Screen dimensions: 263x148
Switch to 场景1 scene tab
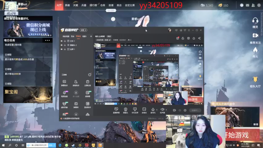(84, 36)
